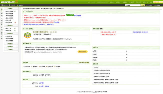Open 文件式管理器 in the sidebar
The image size is (163, 94).
point(10,41)
